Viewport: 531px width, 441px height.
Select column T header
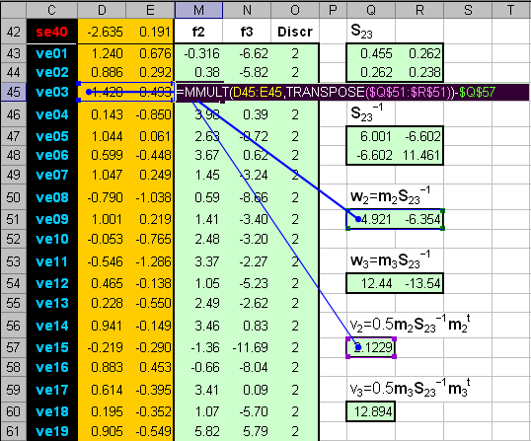[x=511, y=10]
